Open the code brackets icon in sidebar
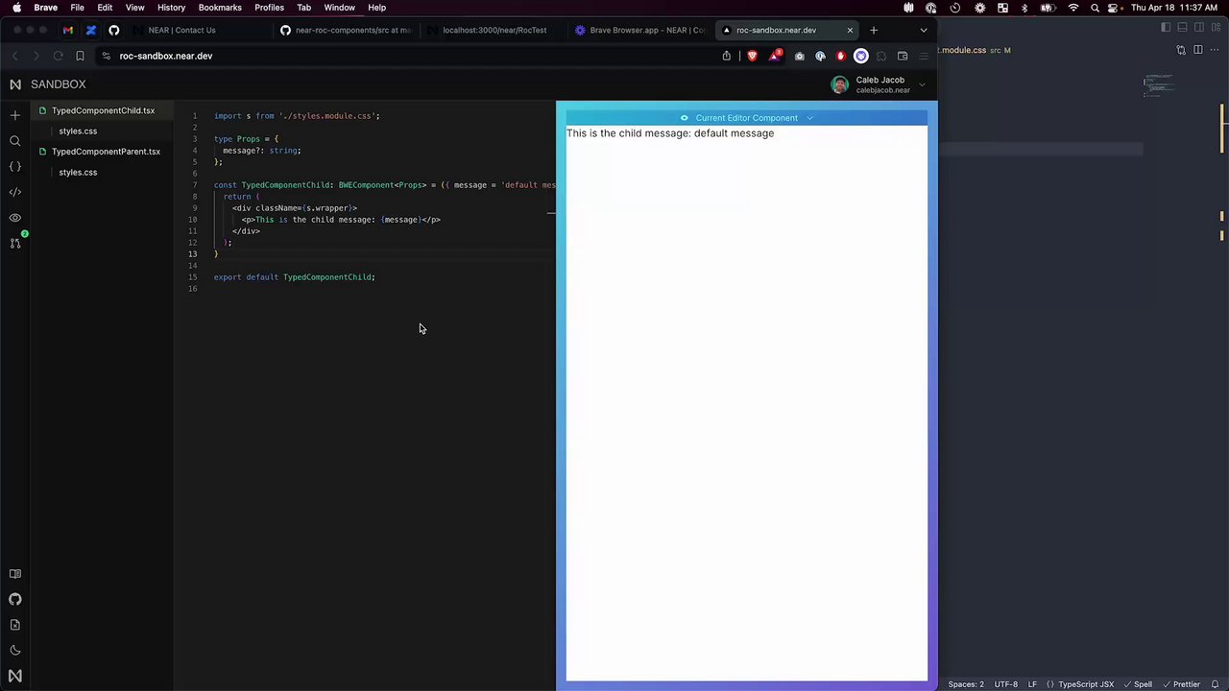 (14, 192)
